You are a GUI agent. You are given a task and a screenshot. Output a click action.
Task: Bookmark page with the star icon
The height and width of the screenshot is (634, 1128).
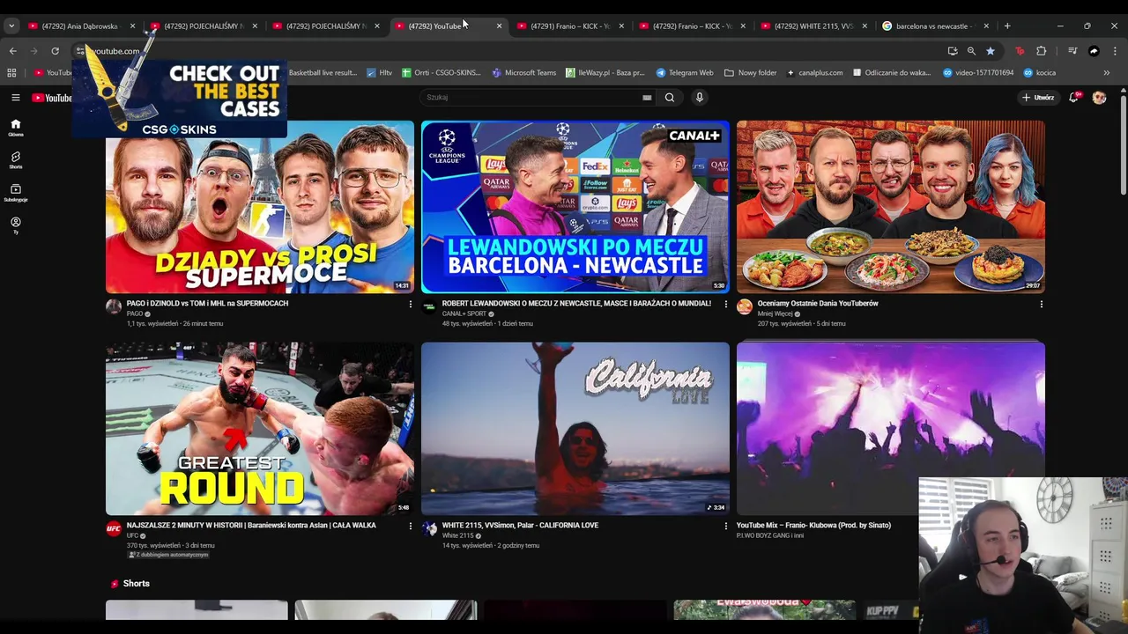point(991,51)
